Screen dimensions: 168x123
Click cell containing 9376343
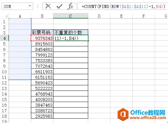42,38
